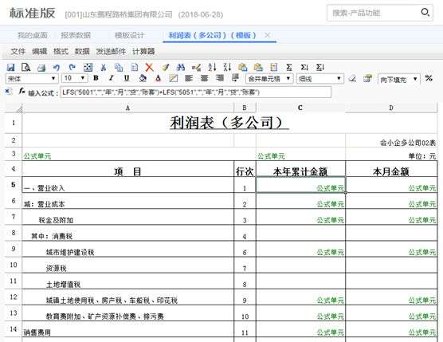Click the Save disk icon
This screenshot has height=342, width=443.
[x=10, y=67]
